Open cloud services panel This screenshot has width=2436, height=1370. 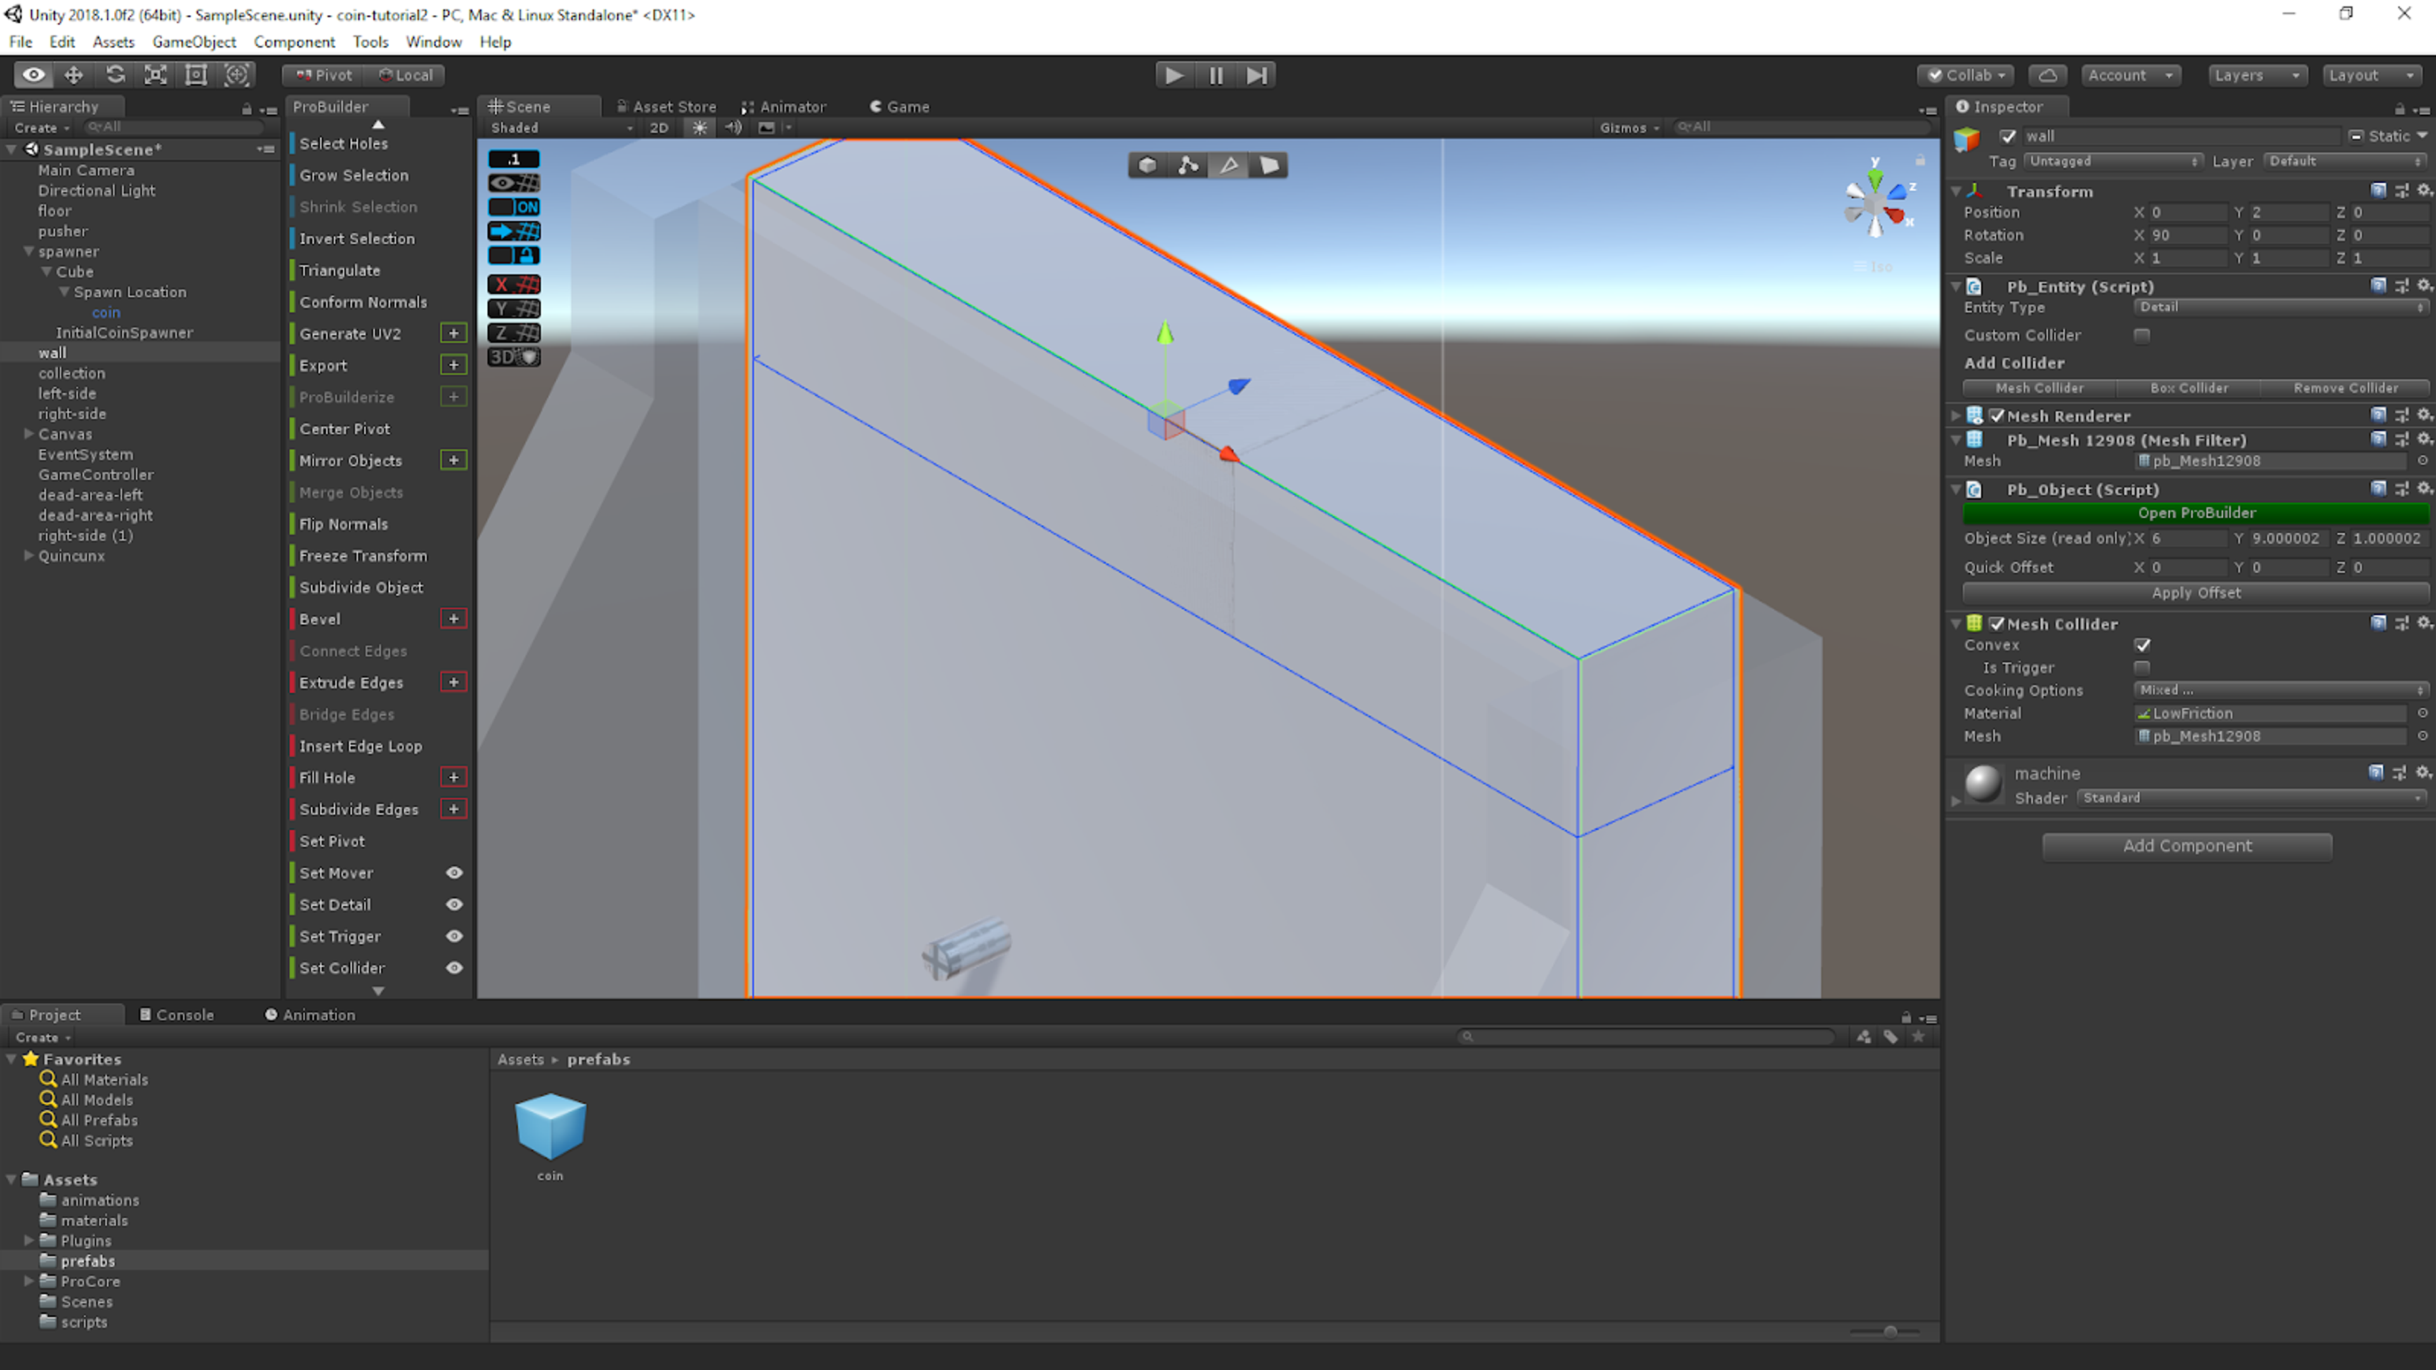[2047, 75]
